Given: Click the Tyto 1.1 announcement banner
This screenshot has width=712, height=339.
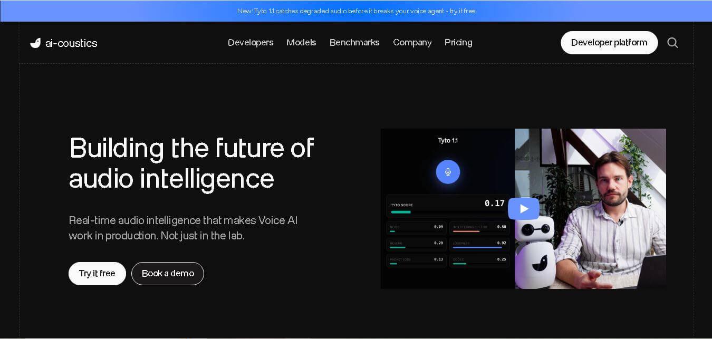Looking at the screenshot, I should point(356,11).
